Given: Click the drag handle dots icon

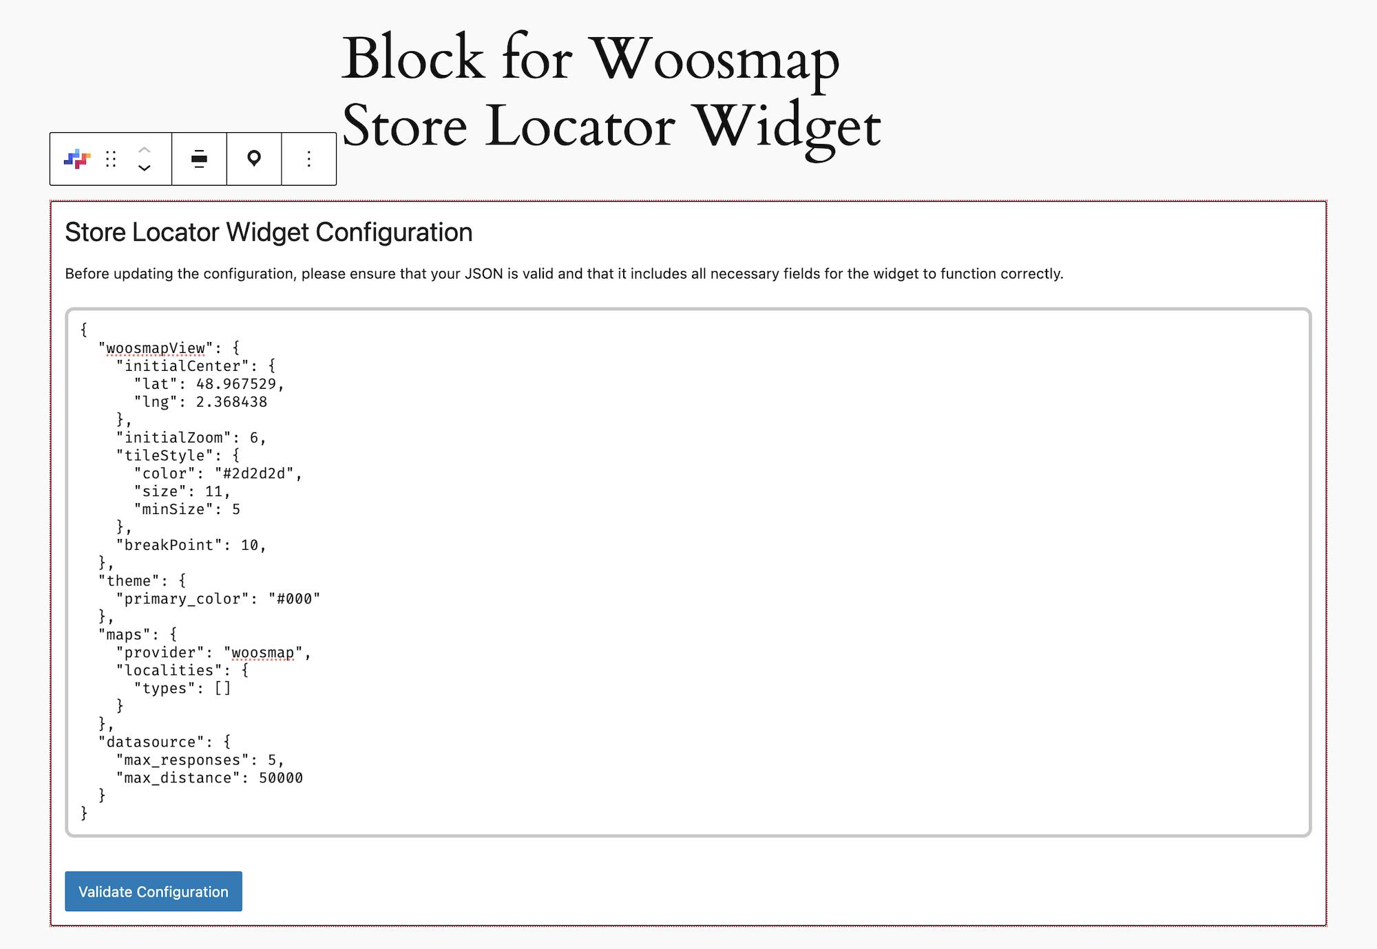Looking at the screenshot, I should click(111, 159).
